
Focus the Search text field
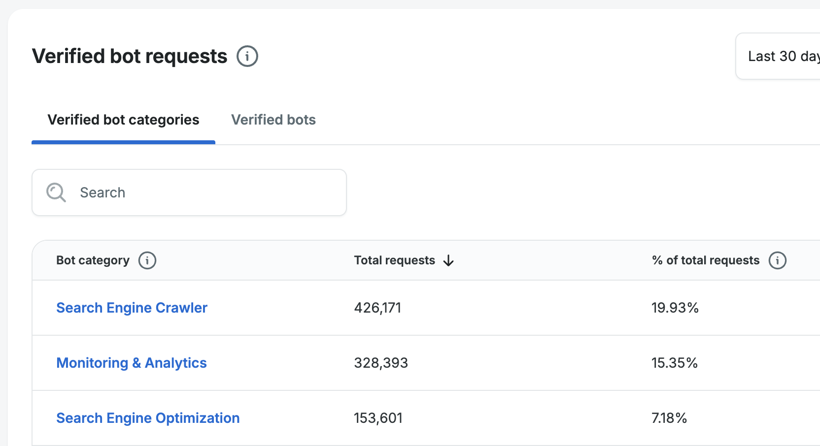(207, 192)
